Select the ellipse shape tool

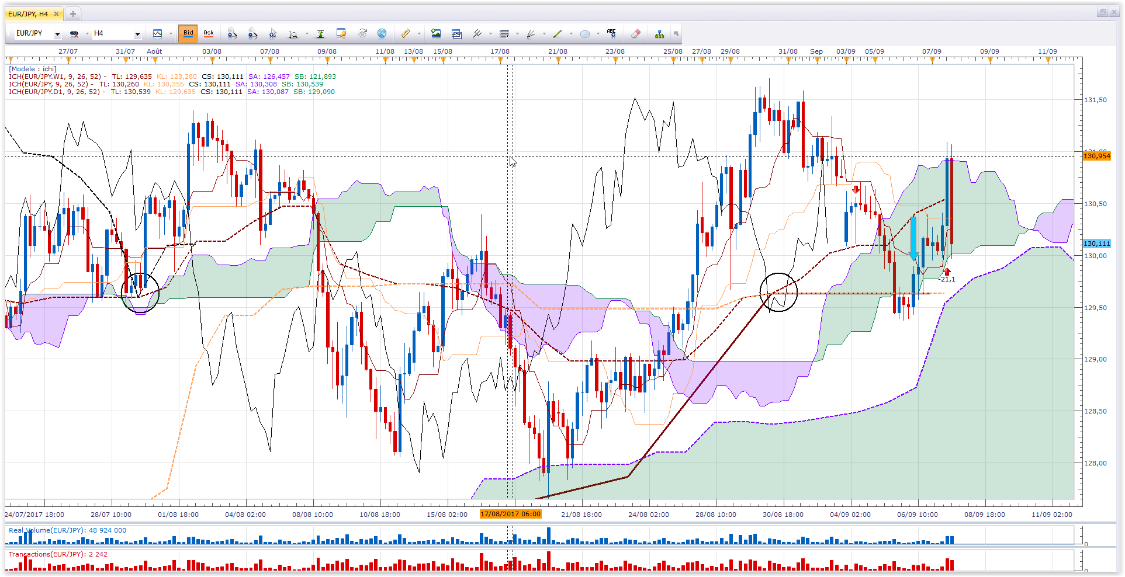point(585,34)
